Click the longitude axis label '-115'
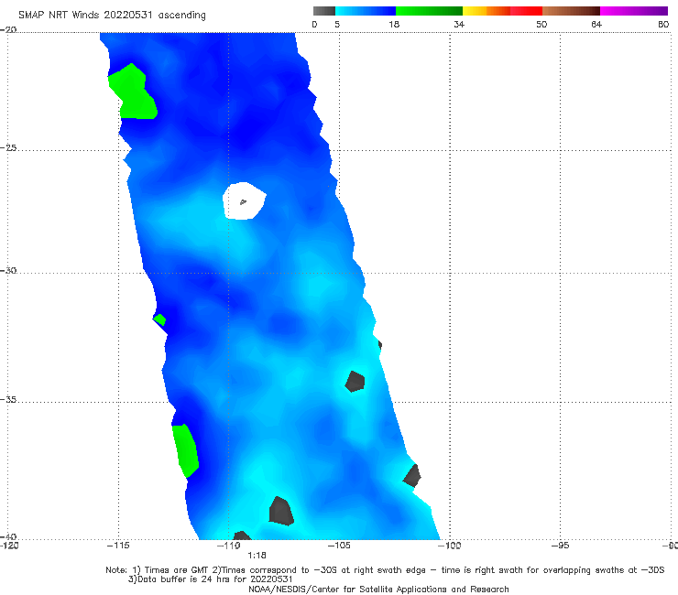Image resolution: width=678 pixels, height=595 pixels. (x=118, y=546)
